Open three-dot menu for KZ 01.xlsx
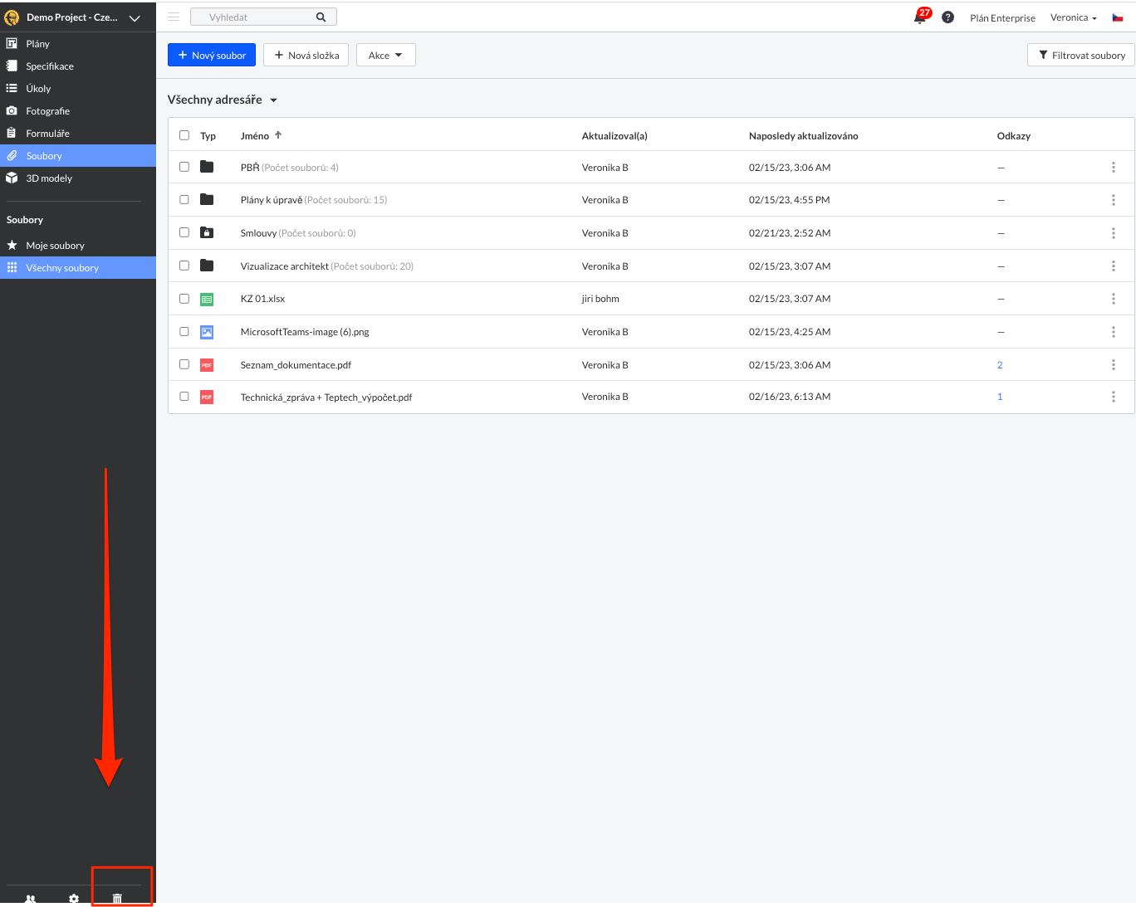 (x=1113, y=299)
